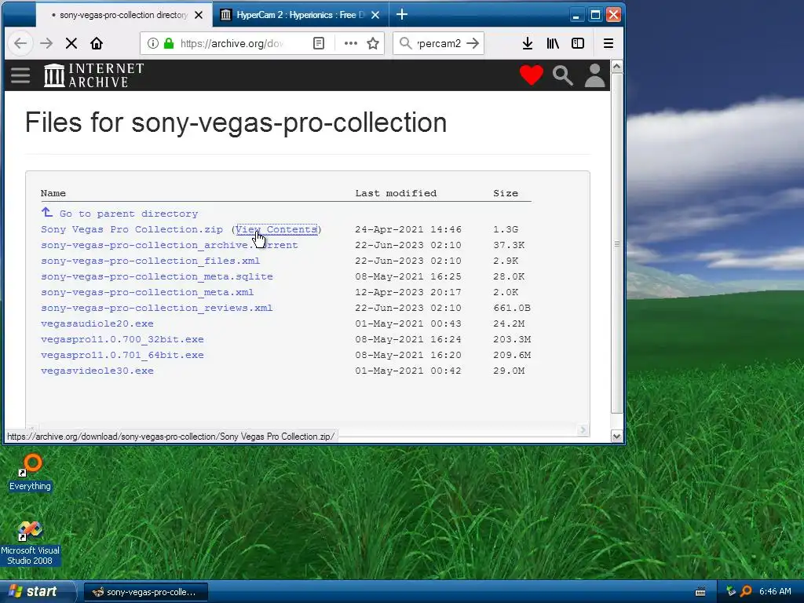Viewport: 804px width, 603px height.
Task: Download sony-vegas-pro-collection_archive.torrent
Action: (x=170, y=245)
